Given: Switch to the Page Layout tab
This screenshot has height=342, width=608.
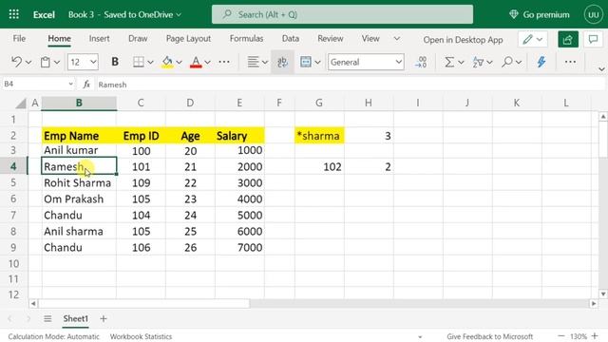Looking at the screenshot, I should point(188,38).
